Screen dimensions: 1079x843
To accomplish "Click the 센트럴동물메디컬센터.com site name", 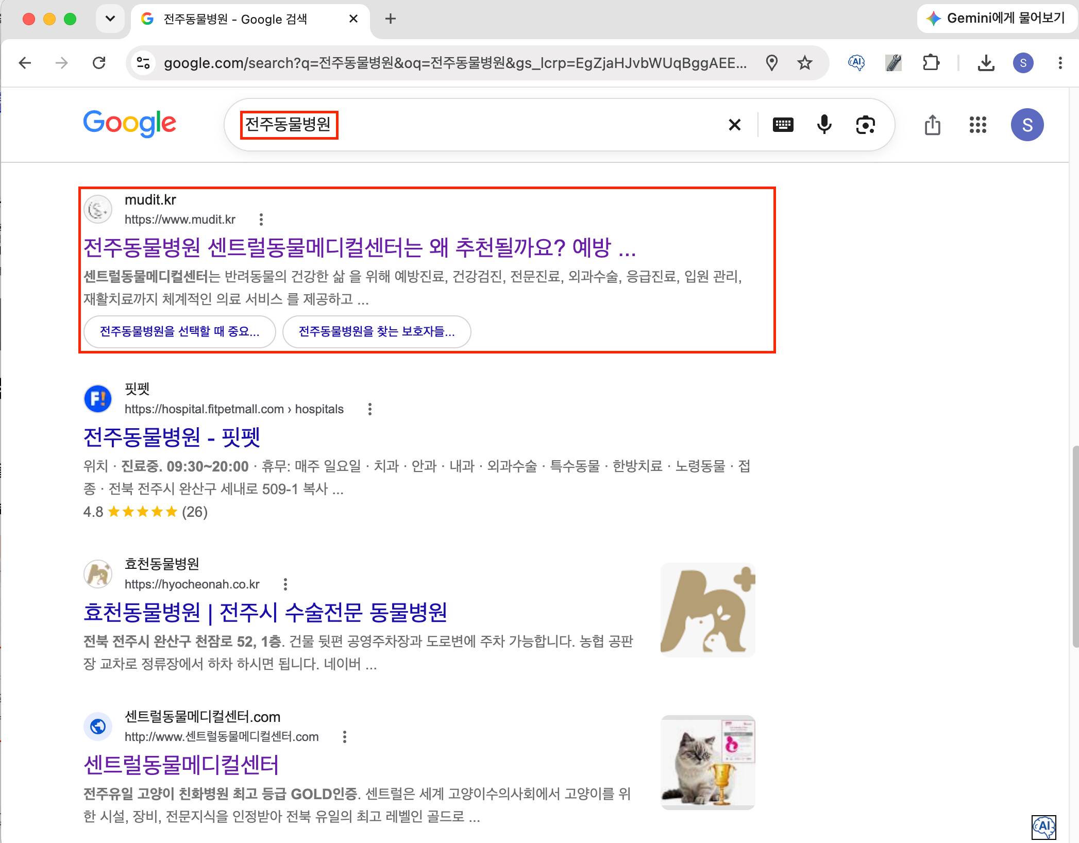I will pyautogui.click(x=203, y=716).
